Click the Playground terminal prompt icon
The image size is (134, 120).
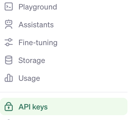point(9,6)
